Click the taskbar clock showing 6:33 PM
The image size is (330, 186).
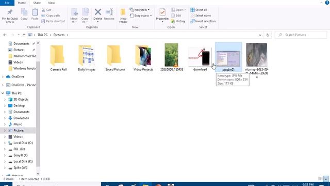click(x=308, y=184)
